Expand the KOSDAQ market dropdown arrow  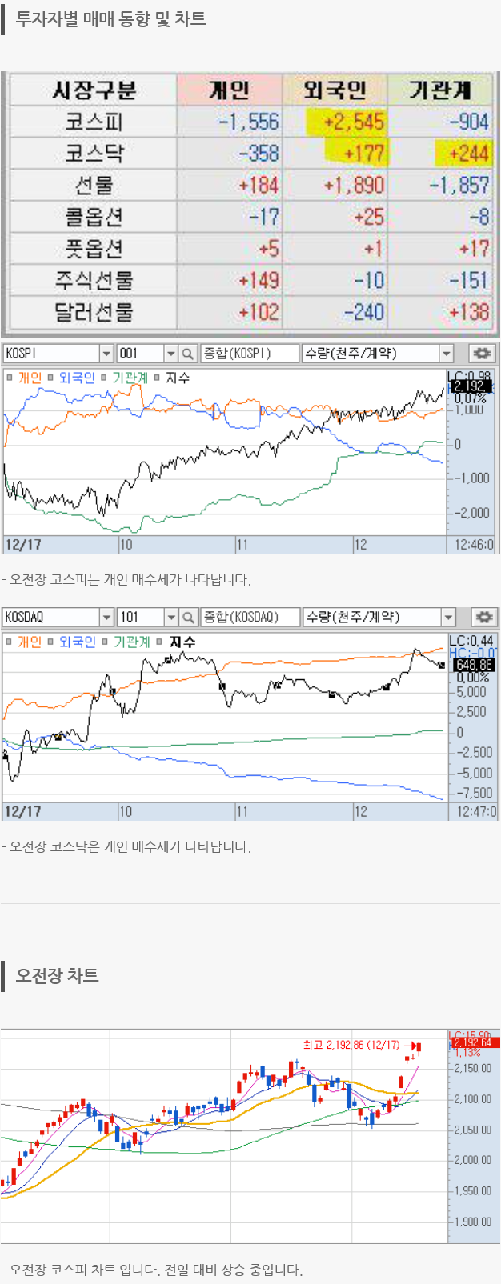pos(106,618)
